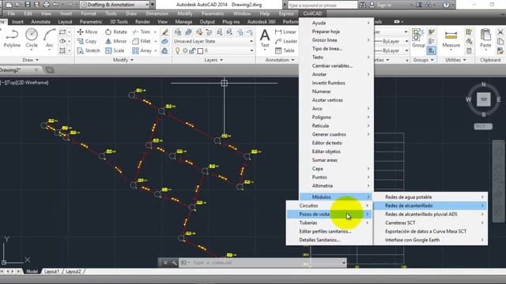This screenshot has width=506, height=284.
Task: Select the Fillet tool
Action: [x=142, y=41]
